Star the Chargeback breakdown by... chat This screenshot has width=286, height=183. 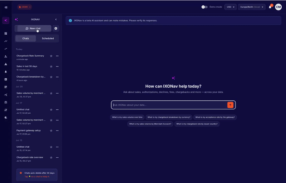click(51, 77)
